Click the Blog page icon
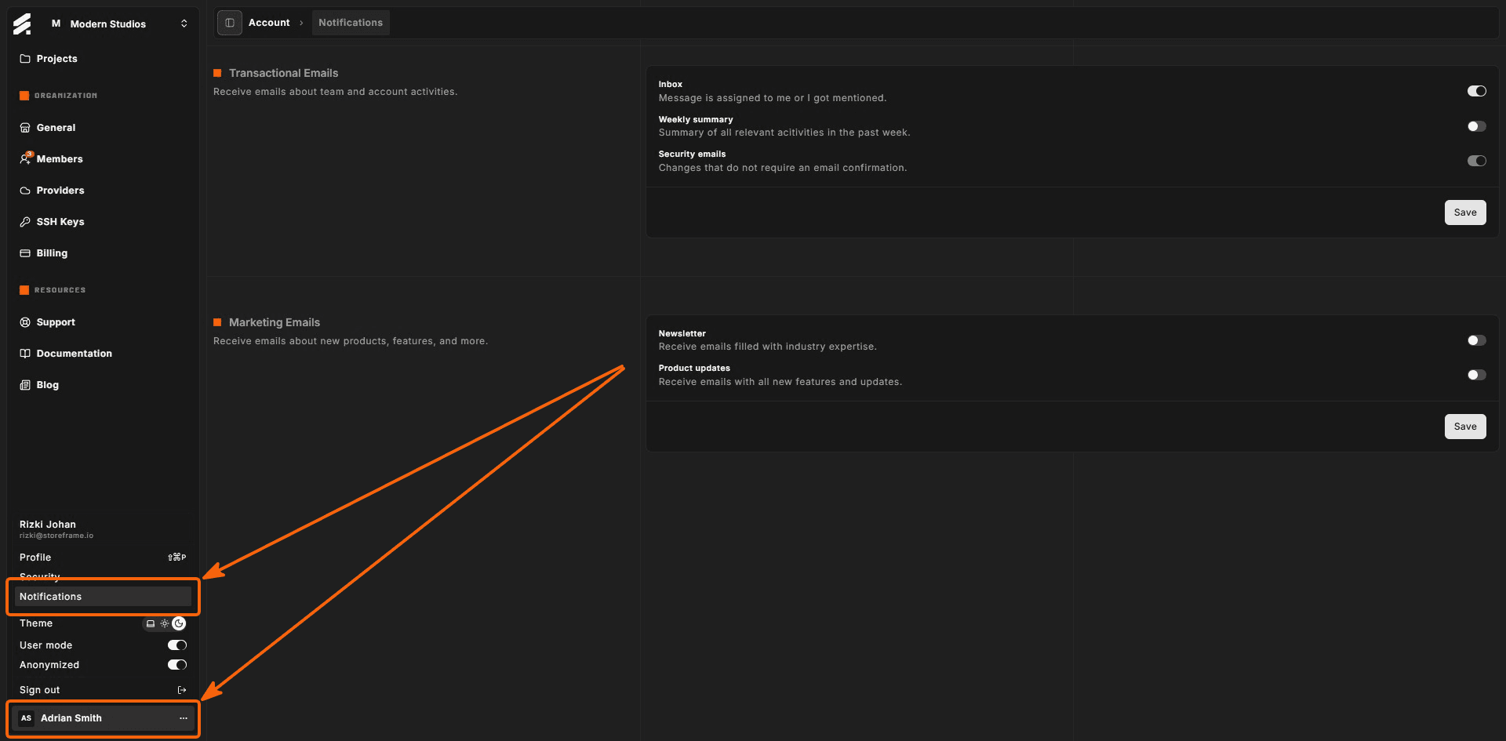Image resolution: width=1506 pixels, height=741 pixels. click(x=25, y=385)
